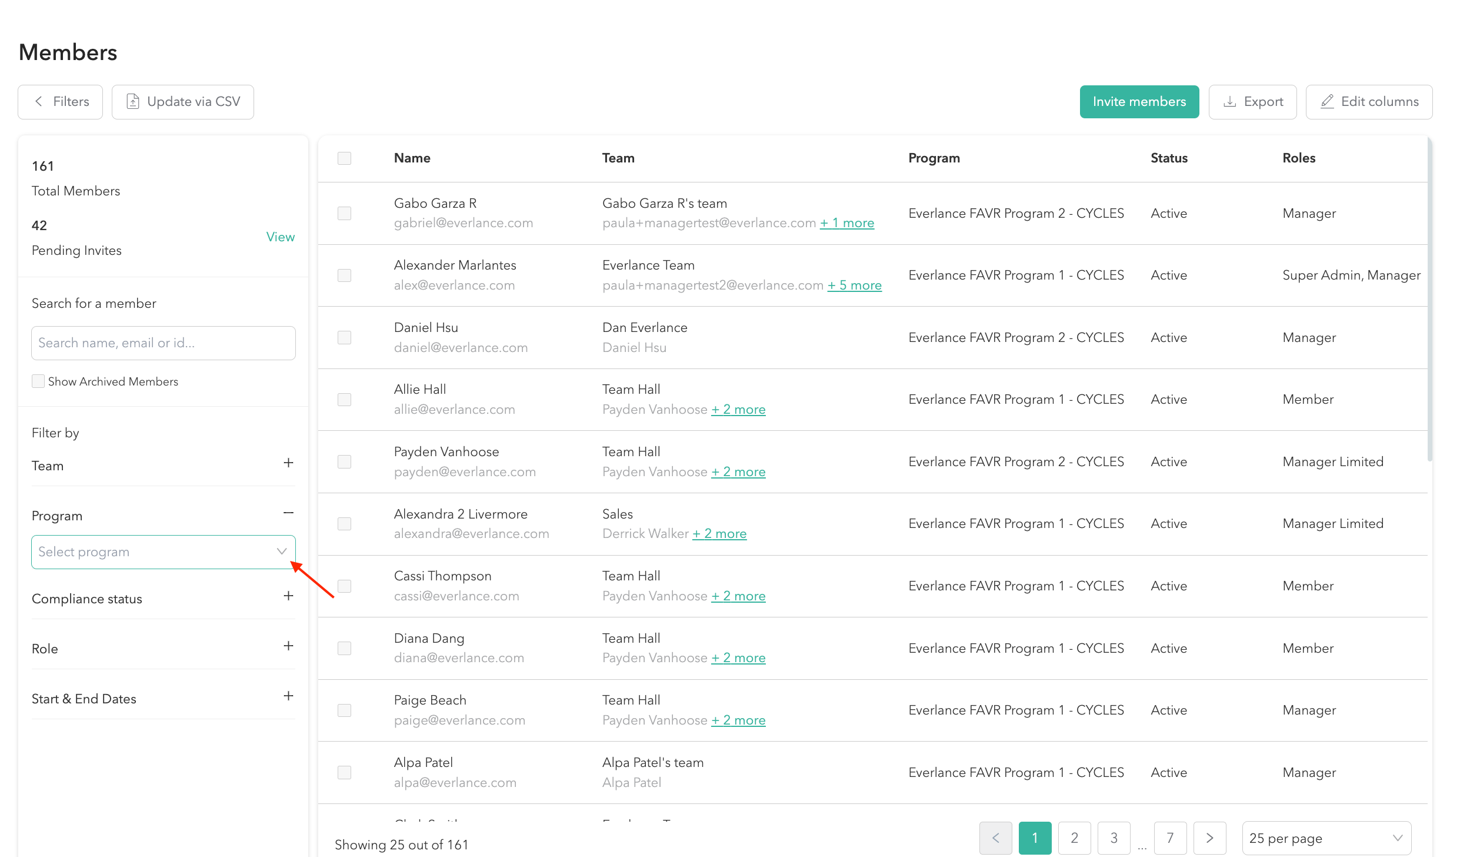1460x857 pixels.
Task: Expand the Compliance status filter
Action: 288,596
